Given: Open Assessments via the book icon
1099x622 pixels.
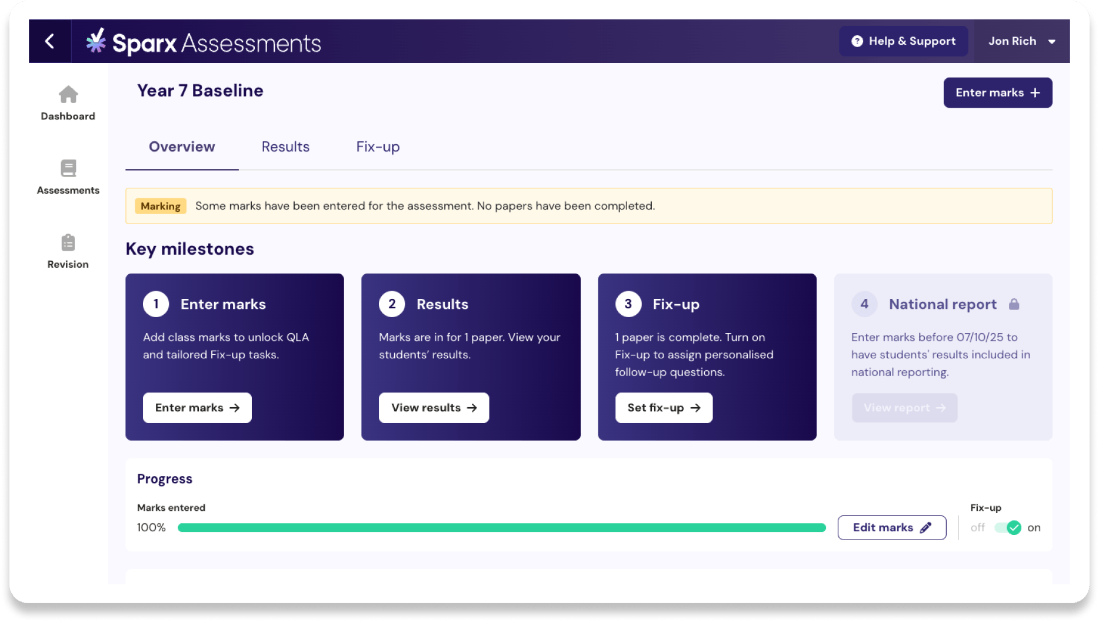Looking at the screenshot, I should point(68,169).
